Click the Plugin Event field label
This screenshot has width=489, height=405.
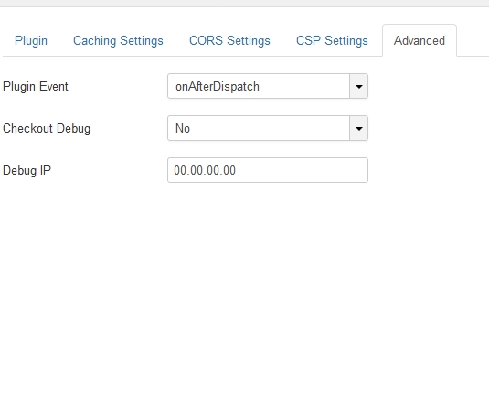tap(36, 87)
